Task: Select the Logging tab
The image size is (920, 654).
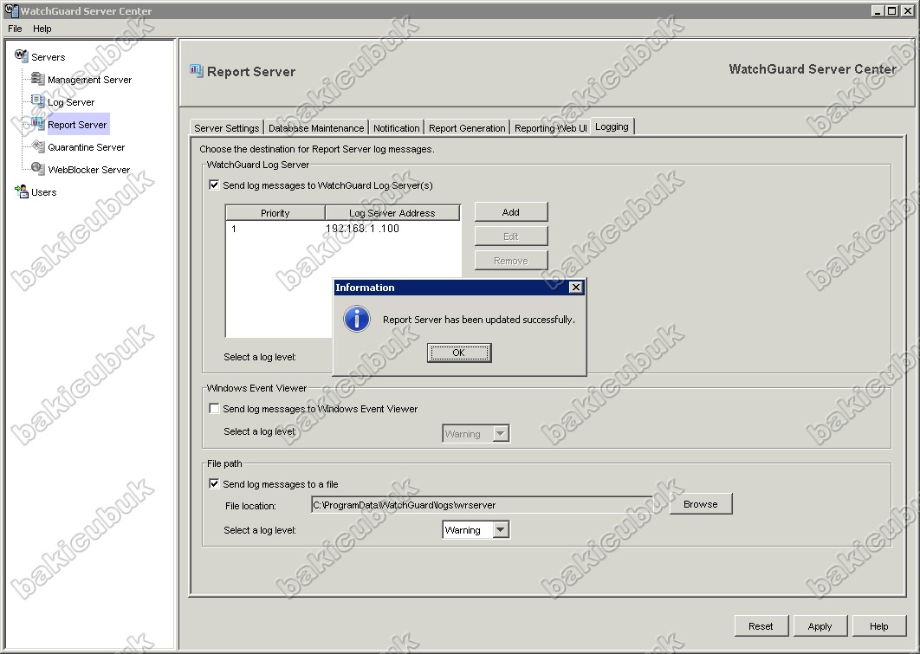Action: pyautogui.click(x=612, y=126)
